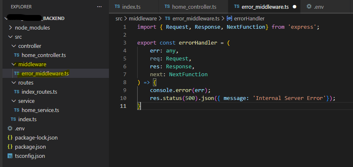Click the gear icon on .env tab
This screenshot has height=167, width=353.
(x=309, y=7)
